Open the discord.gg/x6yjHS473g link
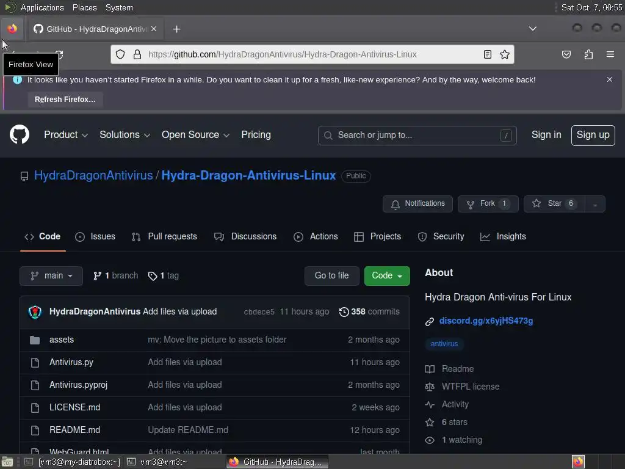 click(486, 321)
